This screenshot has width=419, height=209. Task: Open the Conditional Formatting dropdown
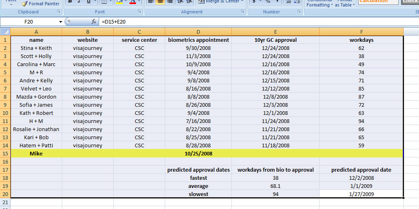coord(320,3)
